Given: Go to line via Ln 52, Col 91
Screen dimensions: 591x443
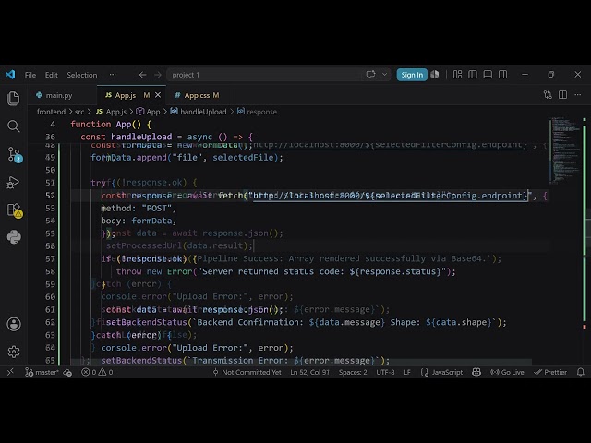Looking at the screenshot, I should [x=310, y=372].
